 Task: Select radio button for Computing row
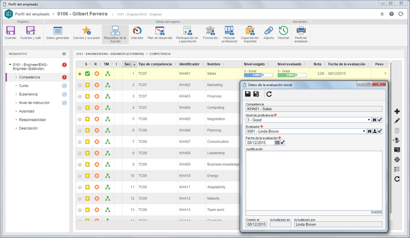point(80,108)
